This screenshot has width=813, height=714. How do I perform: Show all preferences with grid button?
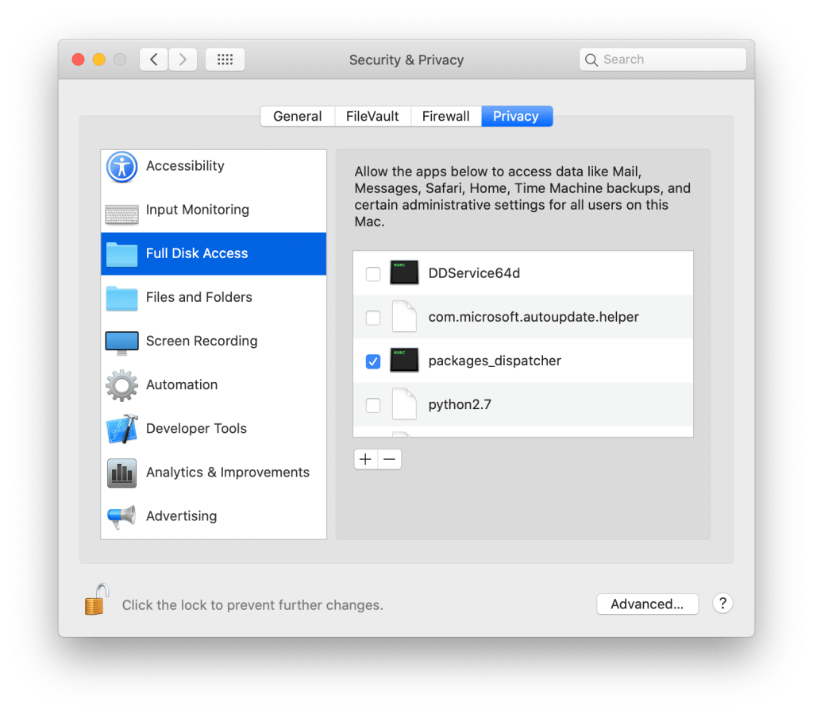coord(225,59)
